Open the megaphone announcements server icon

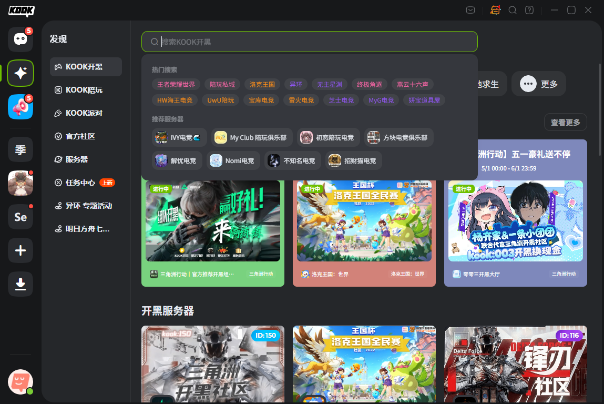click(21, 107)
